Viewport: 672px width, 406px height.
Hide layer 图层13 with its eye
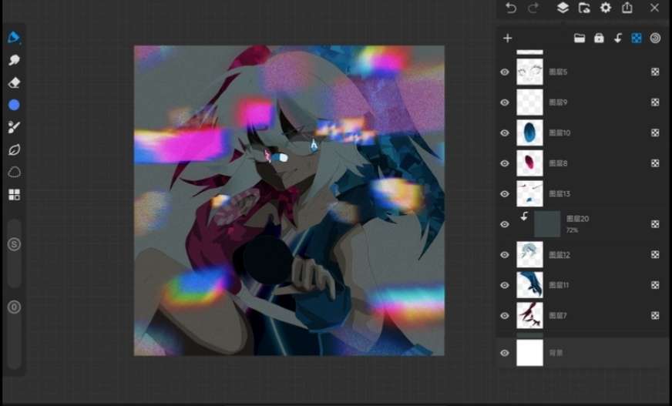pos(505,193)
